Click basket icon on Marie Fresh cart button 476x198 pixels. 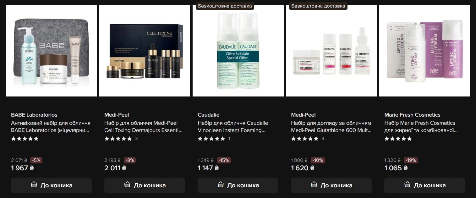click(x=407, y=185)
